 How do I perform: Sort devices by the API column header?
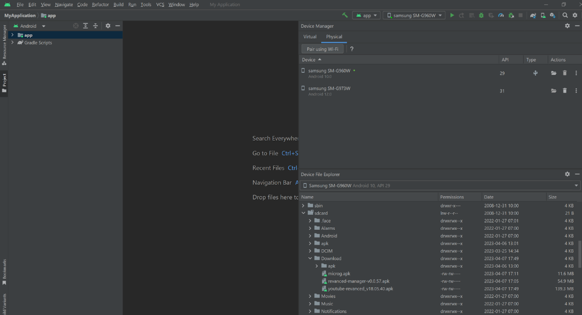pyautogui.click(x=504, y=59)
